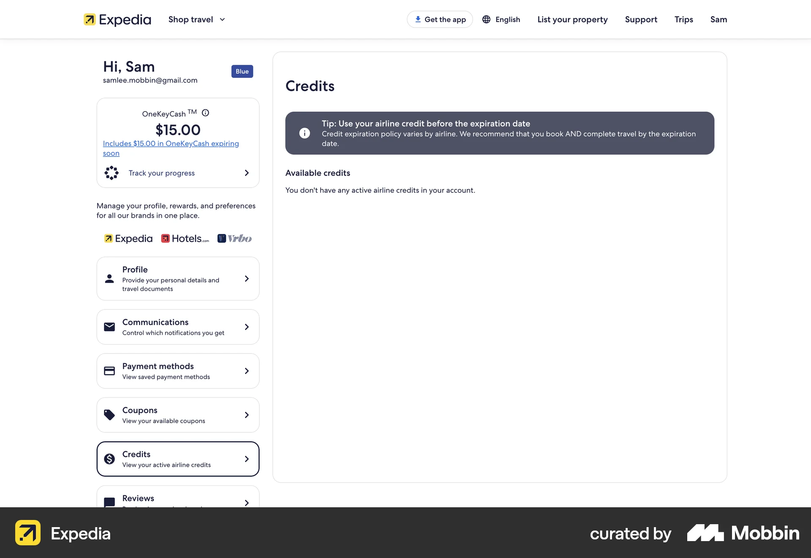Image resolution: width=811 pixels, height=558 pixels.
Task: Click the globe icon beside English
Action: (x=486, y=19)
